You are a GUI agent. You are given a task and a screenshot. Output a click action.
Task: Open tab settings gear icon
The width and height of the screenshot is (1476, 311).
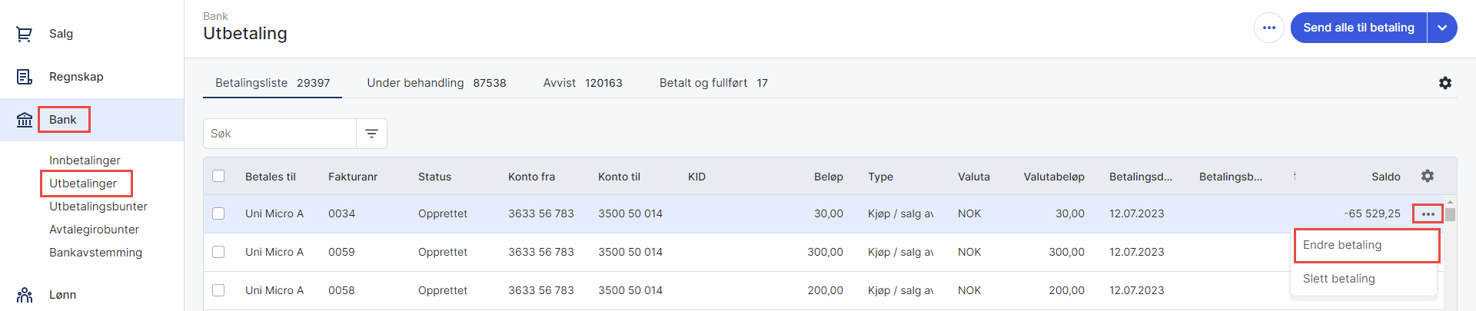tap(1445, 83)
